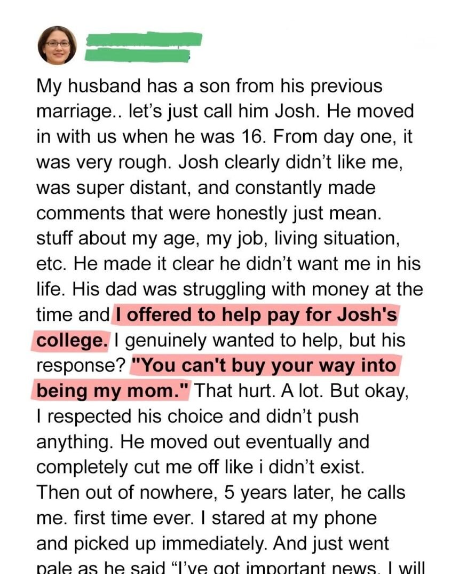The height and width of the screenshot is (574, 459).
Task: Click highlighted quote "You can't buy your way into"
Action: [264, 366]
